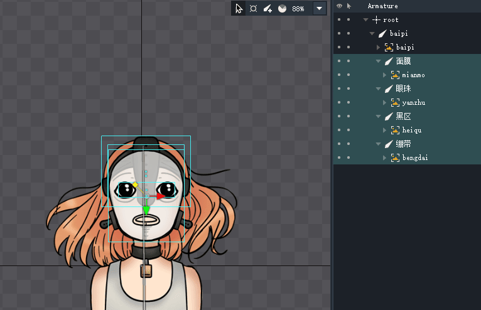The height and width of the screenshot is (310, 481).
Task: Open the zoom percentage dropdown arrow
Action: 320,9
